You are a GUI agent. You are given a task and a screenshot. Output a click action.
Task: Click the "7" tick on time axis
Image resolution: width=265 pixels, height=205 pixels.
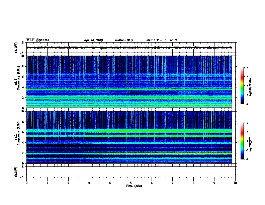coord(173,183)
